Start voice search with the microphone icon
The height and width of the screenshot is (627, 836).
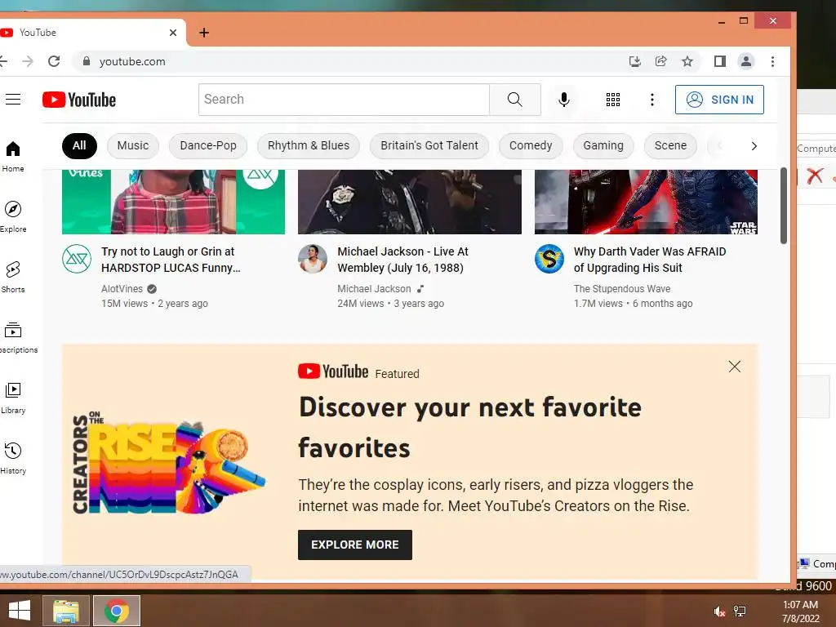[563, 99]
